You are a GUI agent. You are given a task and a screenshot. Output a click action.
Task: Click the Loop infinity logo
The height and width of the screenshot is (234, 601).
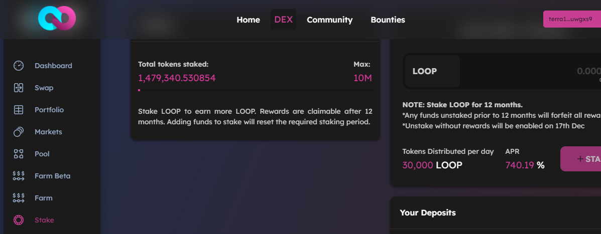pyautogui.click(x=57, y=18)
